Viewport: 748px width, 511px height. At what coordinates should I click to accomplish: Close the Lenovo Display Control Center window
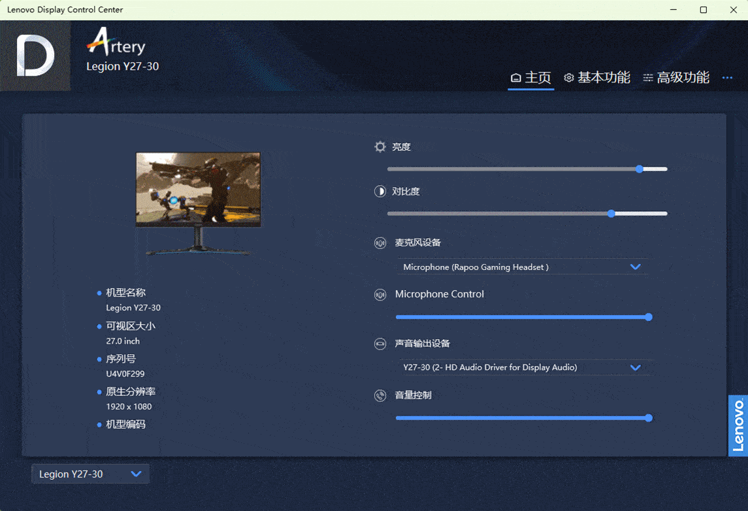click(733, 10)
